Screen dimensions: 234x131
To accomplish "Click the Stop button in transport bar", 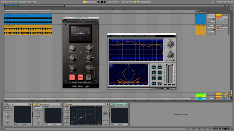I will pyautogui.click(x=102, y=2).
